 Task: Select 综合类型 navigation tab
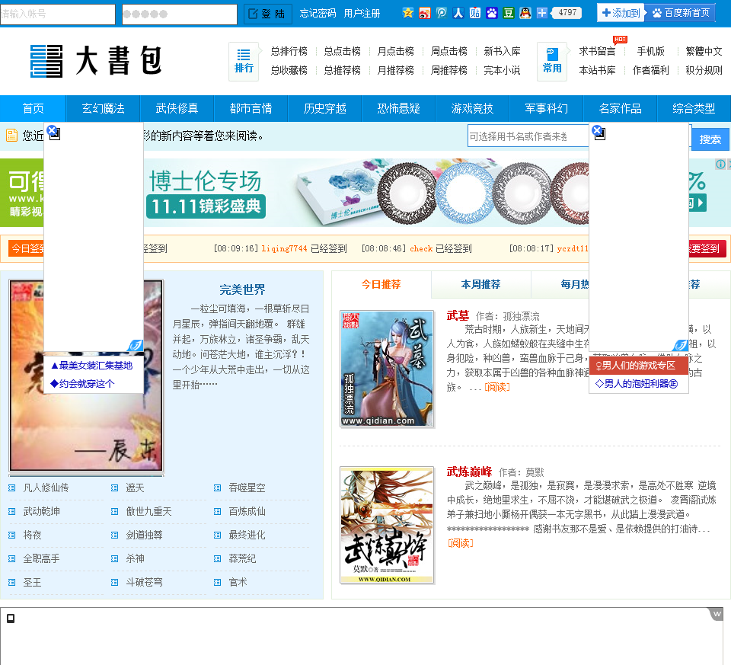[x=694, y=109]
